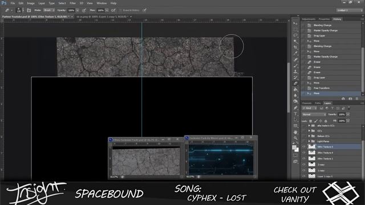Screen dimensions: 365x205
Task: Expand the Balloon CC's group
Action: 309,136
